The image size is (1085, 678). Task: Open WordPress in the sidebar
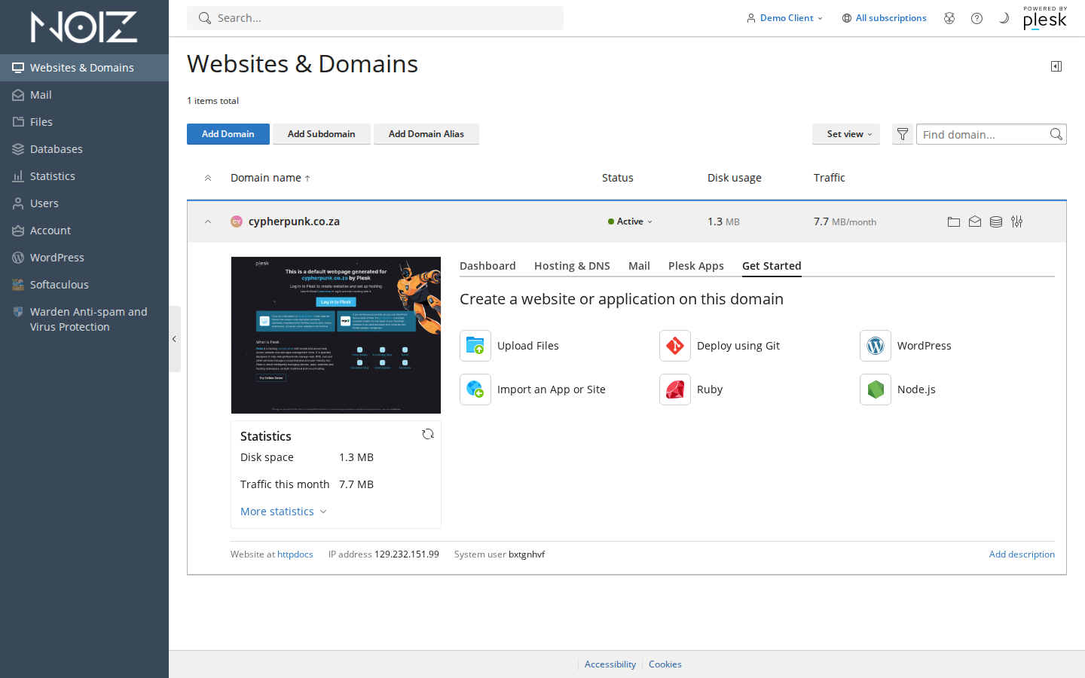pyautogui.click(x=84, y=258)
